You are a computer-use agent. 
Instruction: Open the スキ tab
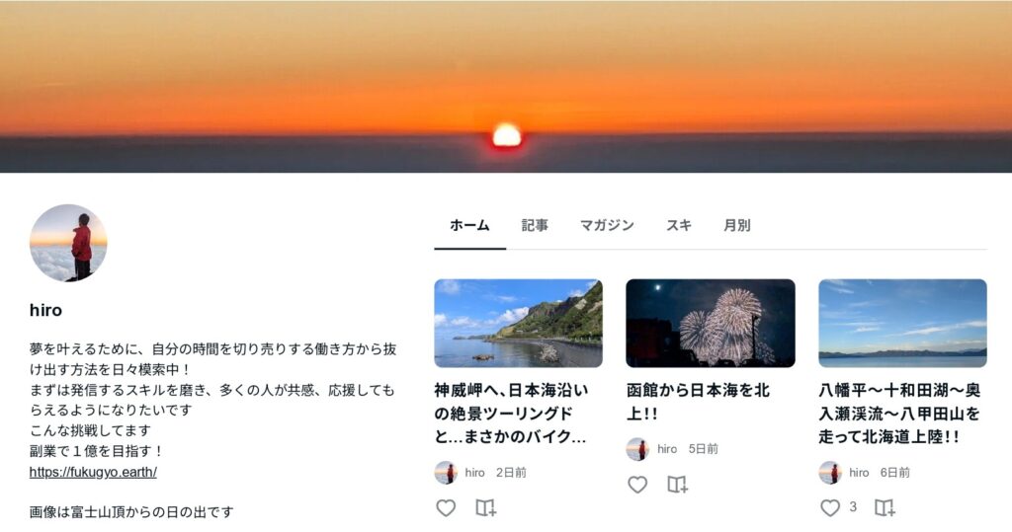tap(678, 226)
